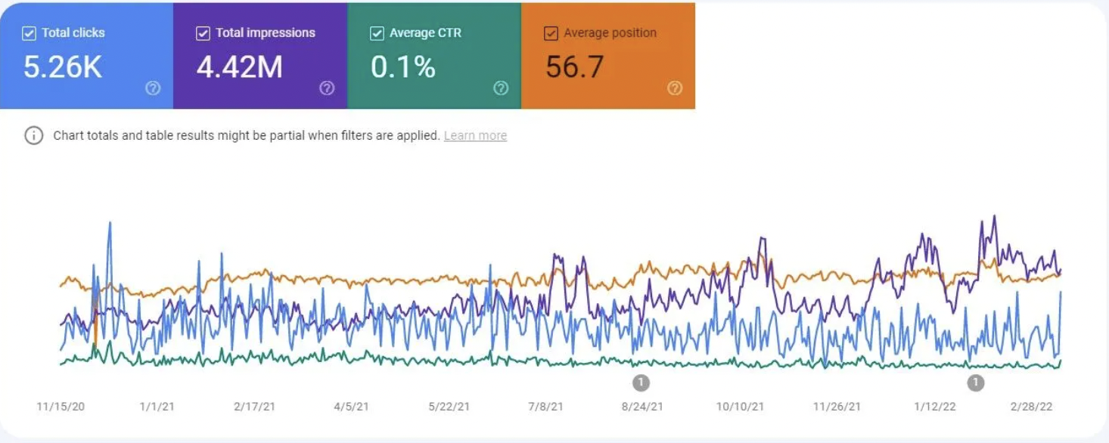
Task: Open help for Total impressions metric
Action: coord(327,88)
